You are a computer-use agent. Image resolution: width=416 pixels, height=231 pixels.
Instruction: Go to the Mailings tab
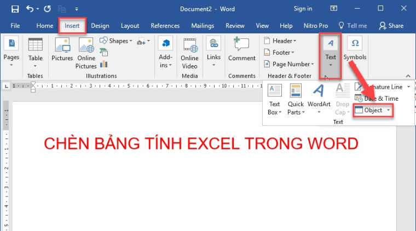203,26
